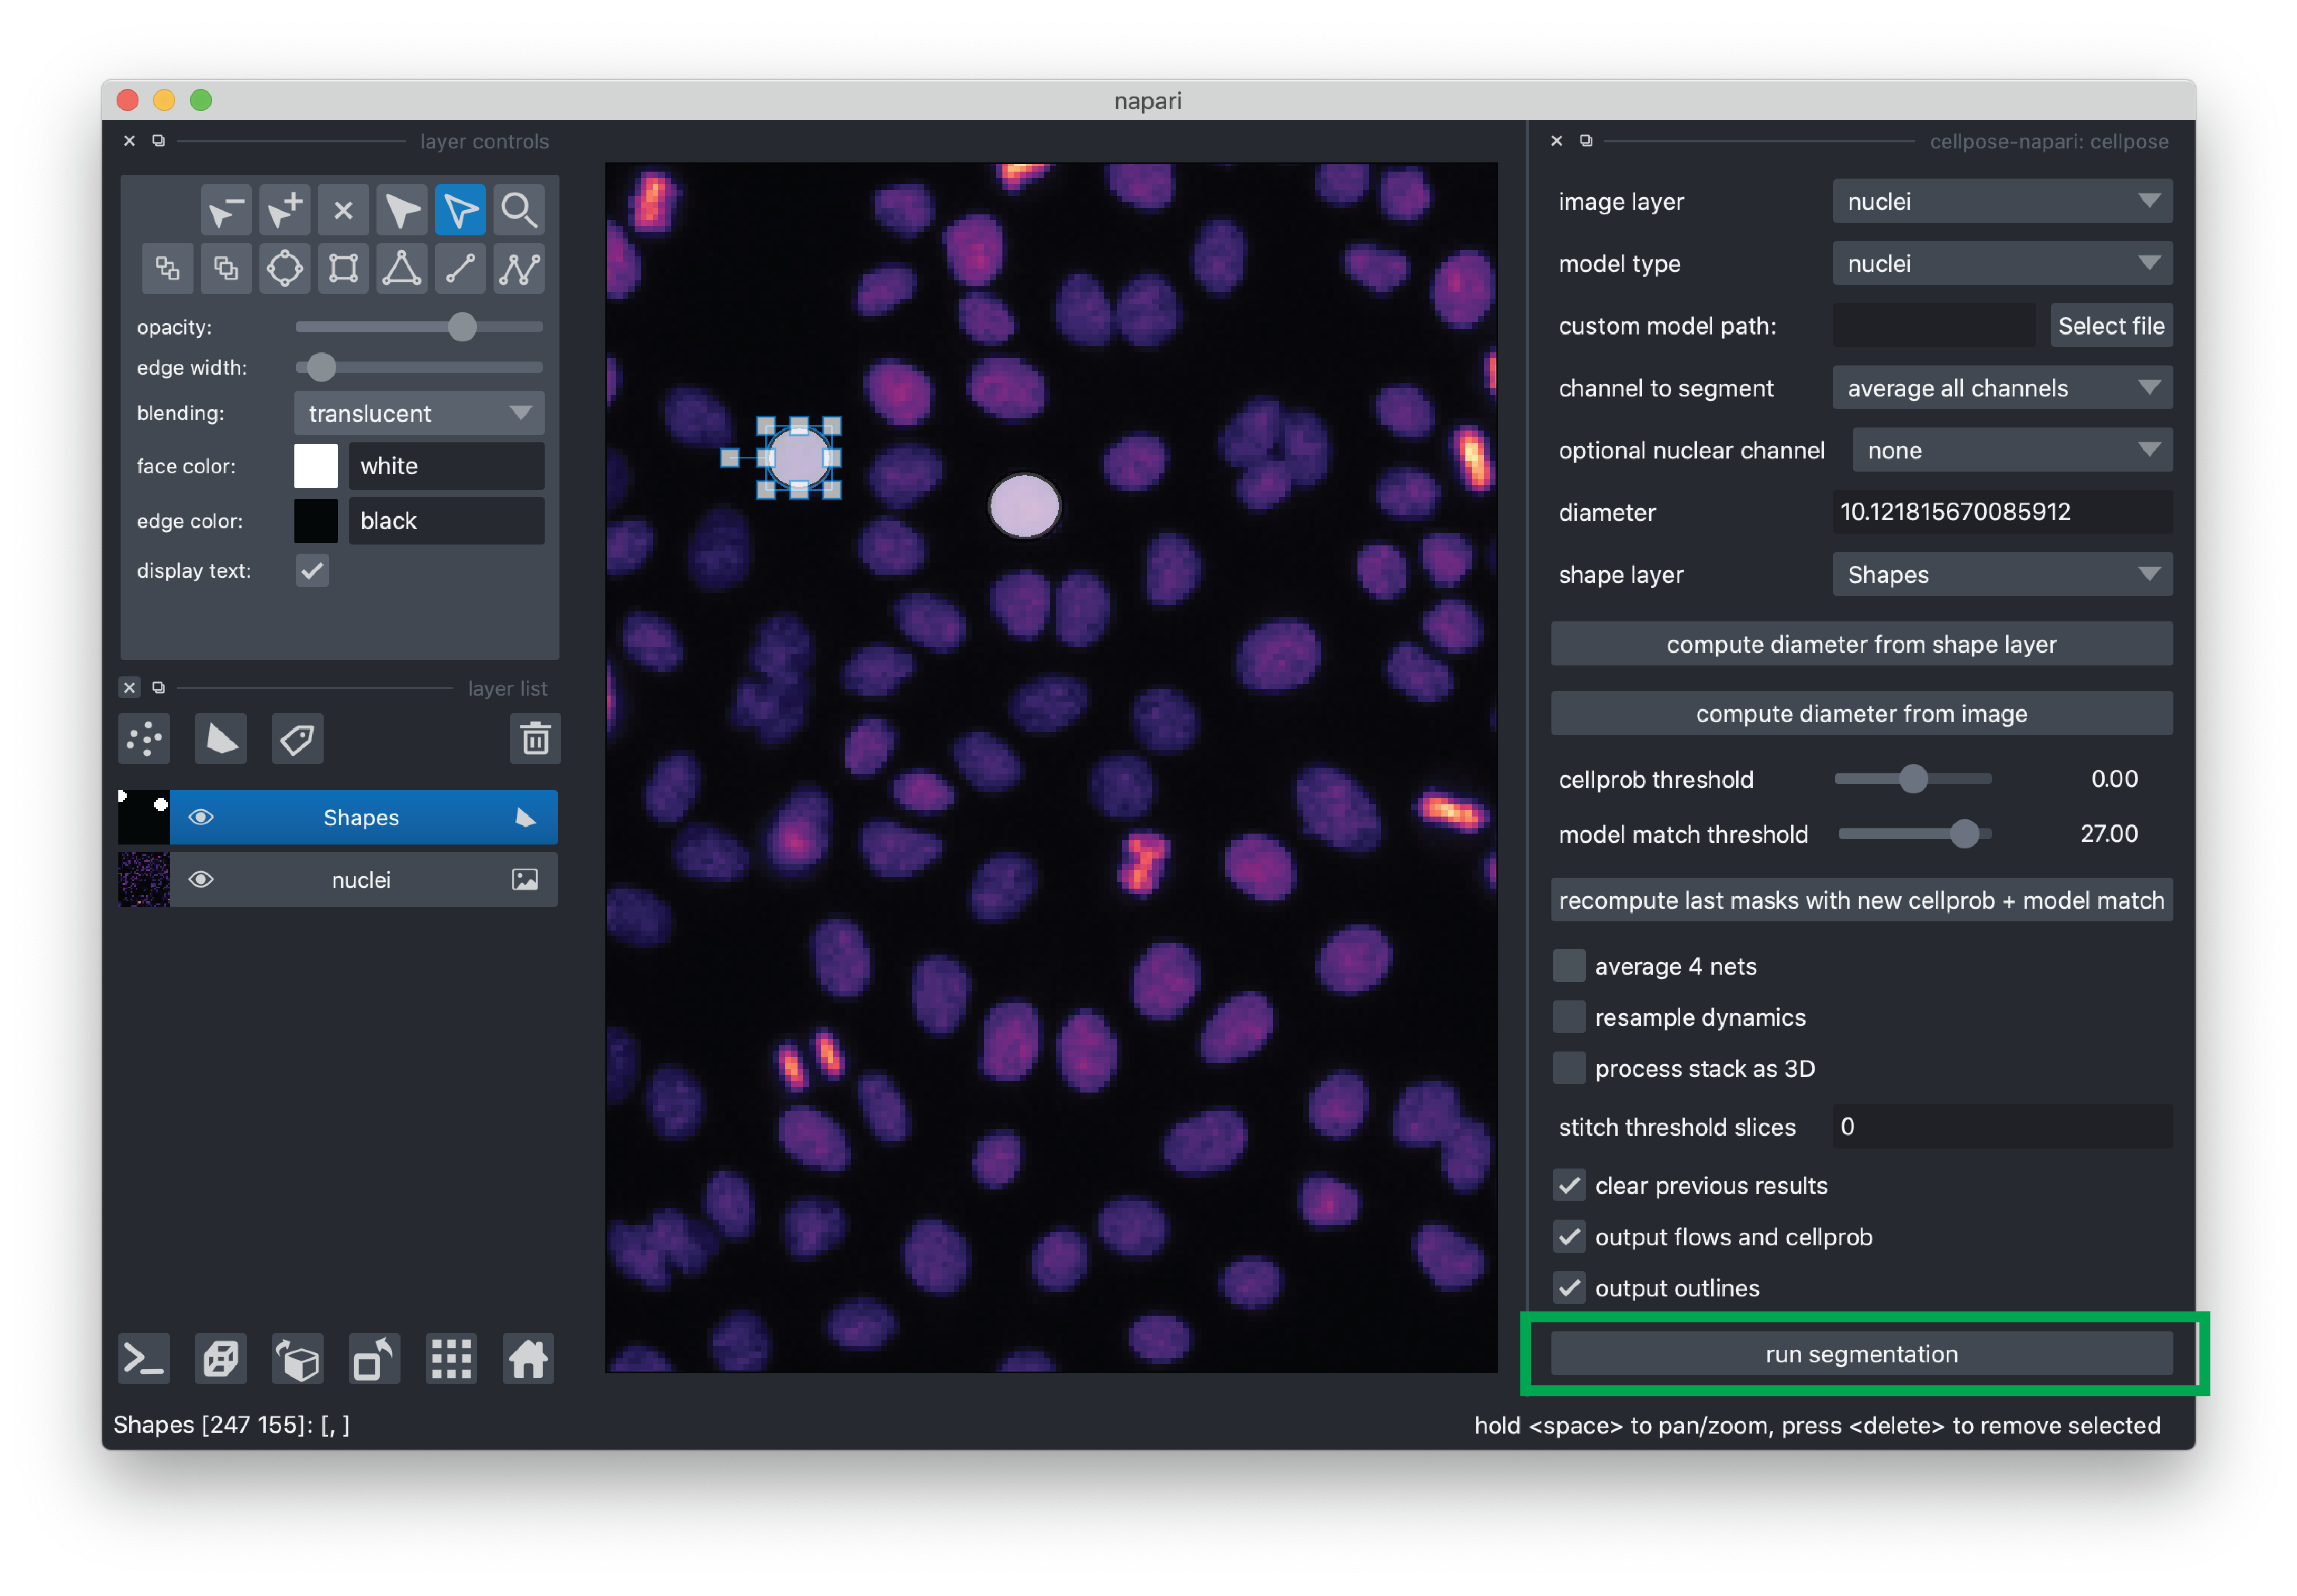Image resolution: width=2297 pixels, height=1596 pixels.
Task: Select the add polygon triangle tool
Action: [x=402, y=268]
